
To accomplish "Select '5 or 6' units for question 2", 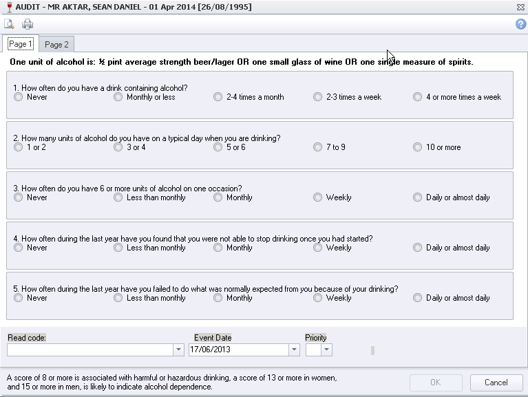I will 218,147.
